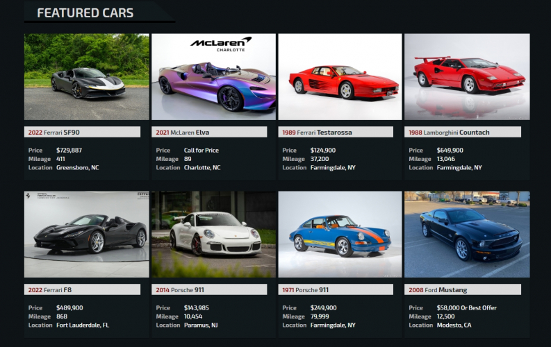
Task: Click the 2014 Porsche 911 title
Action: (x=180, y=290)
